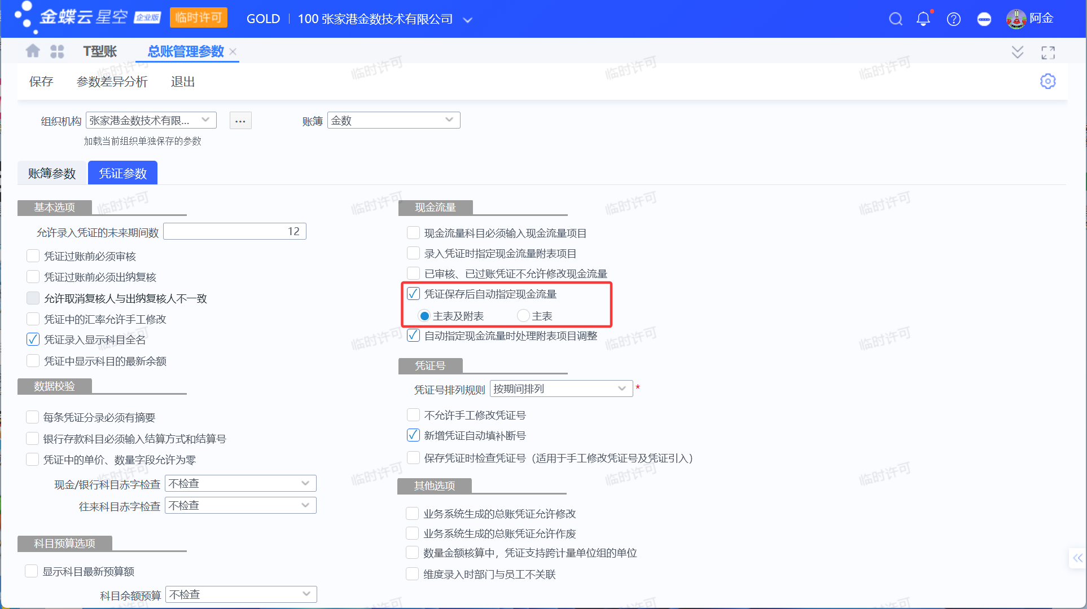Select 主表及附表 radio option

click(x=424, y=316)
